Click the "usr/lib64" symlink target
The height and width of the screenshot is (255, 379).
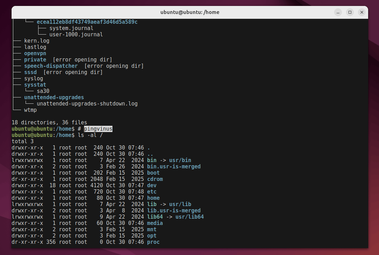(189, 217)
